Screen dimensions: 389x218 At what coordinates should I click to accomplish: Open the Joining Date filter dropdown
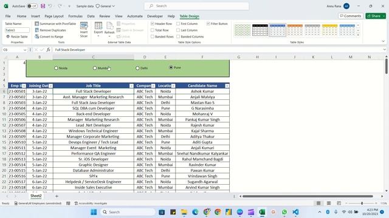pyautogui.click(x=50, y=86)
